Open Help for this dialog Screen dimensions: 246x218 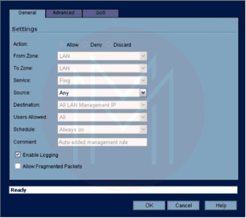(x=221, y=206)
